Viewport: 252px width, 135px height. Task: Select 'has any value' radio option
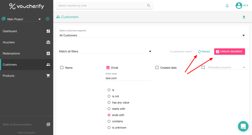[109, 102]
